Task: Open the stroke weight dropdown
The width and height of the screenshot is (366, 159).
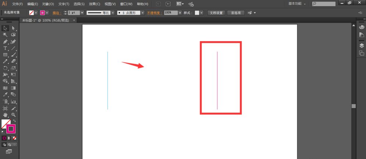Action: pos(82,13)
